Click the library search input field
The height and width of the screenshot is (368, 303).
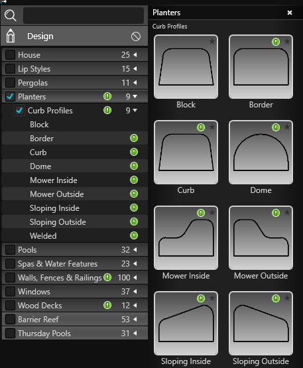84,15
